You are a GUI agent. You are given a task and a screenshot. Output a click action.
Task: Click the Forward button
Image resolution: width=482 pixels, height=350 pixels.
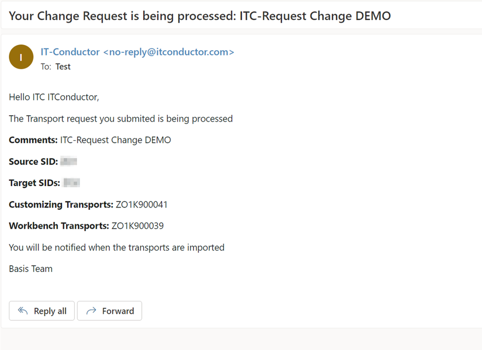tap(110, 311)
